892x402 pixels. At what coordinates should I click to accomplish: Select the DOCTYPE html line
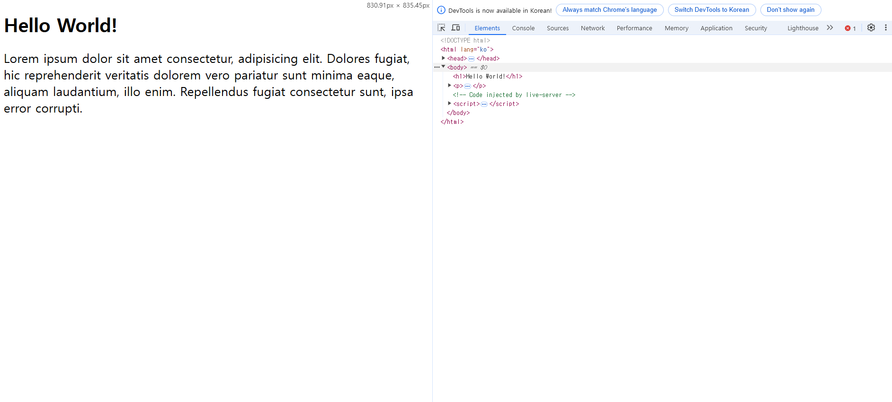click(x=465, y=40)
